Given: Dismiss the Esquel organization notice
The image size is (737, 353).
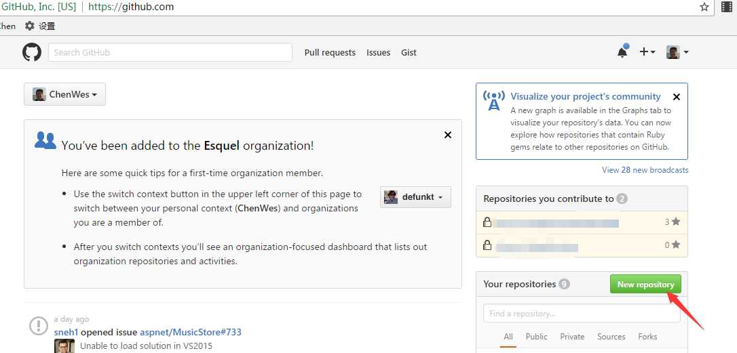Looking at the screenshot, I should (447, 136).
